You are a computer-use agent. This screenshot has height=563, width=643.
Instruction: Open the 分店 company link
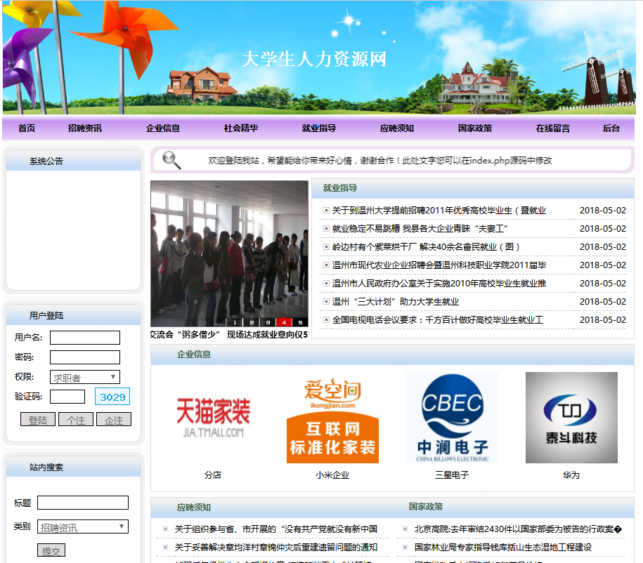pyautogui.click(x=213, y=475)
